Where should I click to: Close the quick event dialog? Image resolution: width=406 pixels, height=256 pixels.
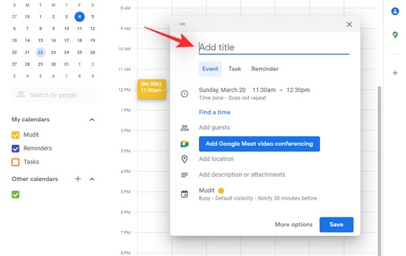click(349, 24)
